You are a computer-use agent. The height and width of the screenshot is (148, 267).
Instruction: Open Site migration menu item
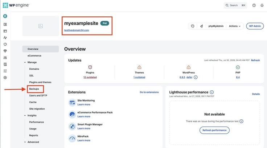click(37, 109)
